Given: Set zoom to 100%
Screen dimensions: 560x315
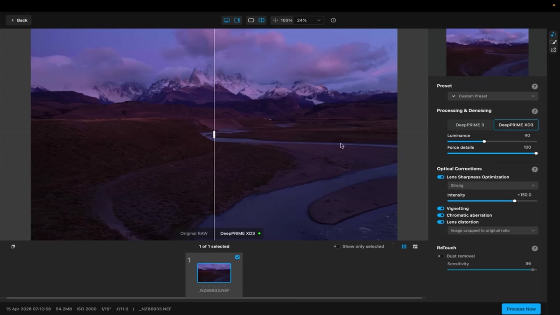Looking at the screenshot, I should click(287, 21).
